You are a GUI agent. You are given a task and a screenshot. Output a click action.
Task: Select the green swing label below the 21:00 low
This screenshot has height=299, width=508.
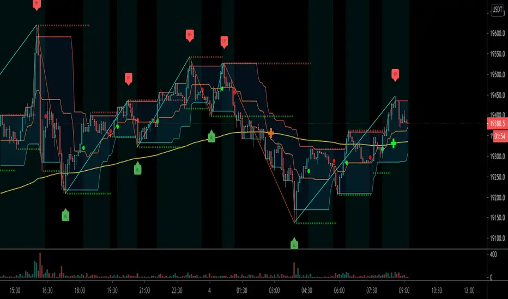(x=137, y=168)
